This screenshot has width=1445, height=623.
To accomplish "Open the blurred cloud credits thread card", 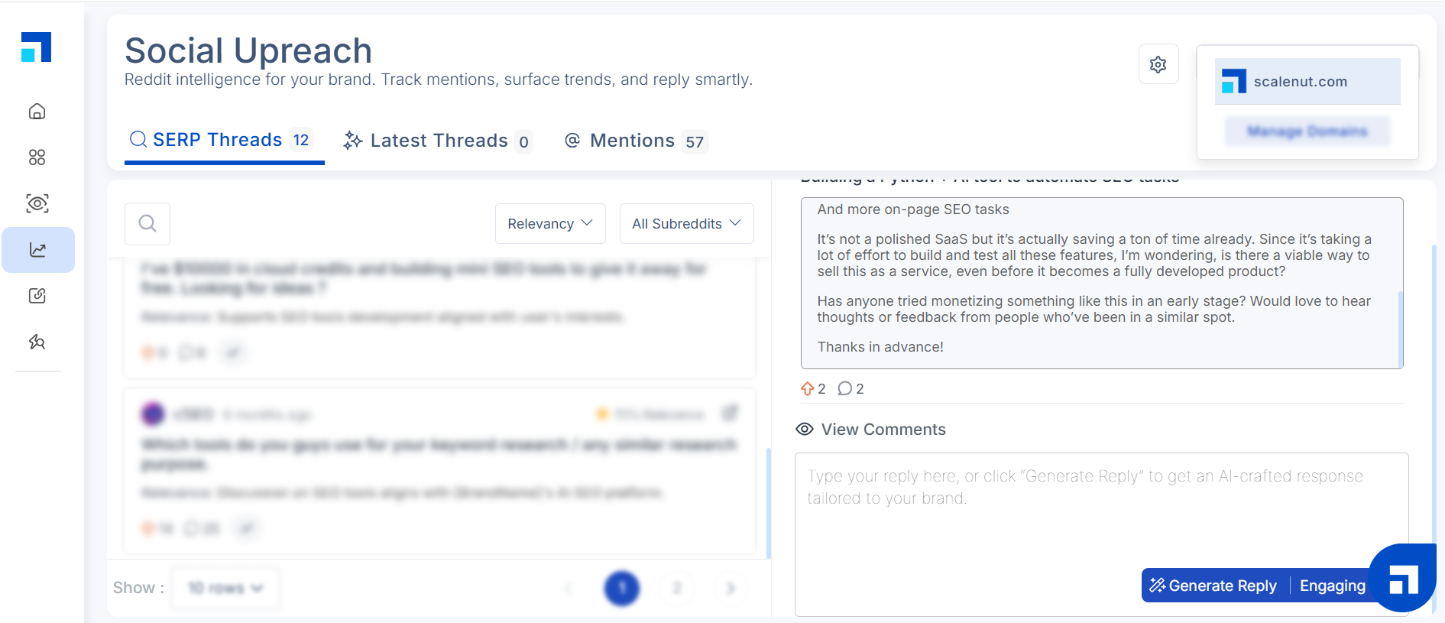I will tap(439, 317).
